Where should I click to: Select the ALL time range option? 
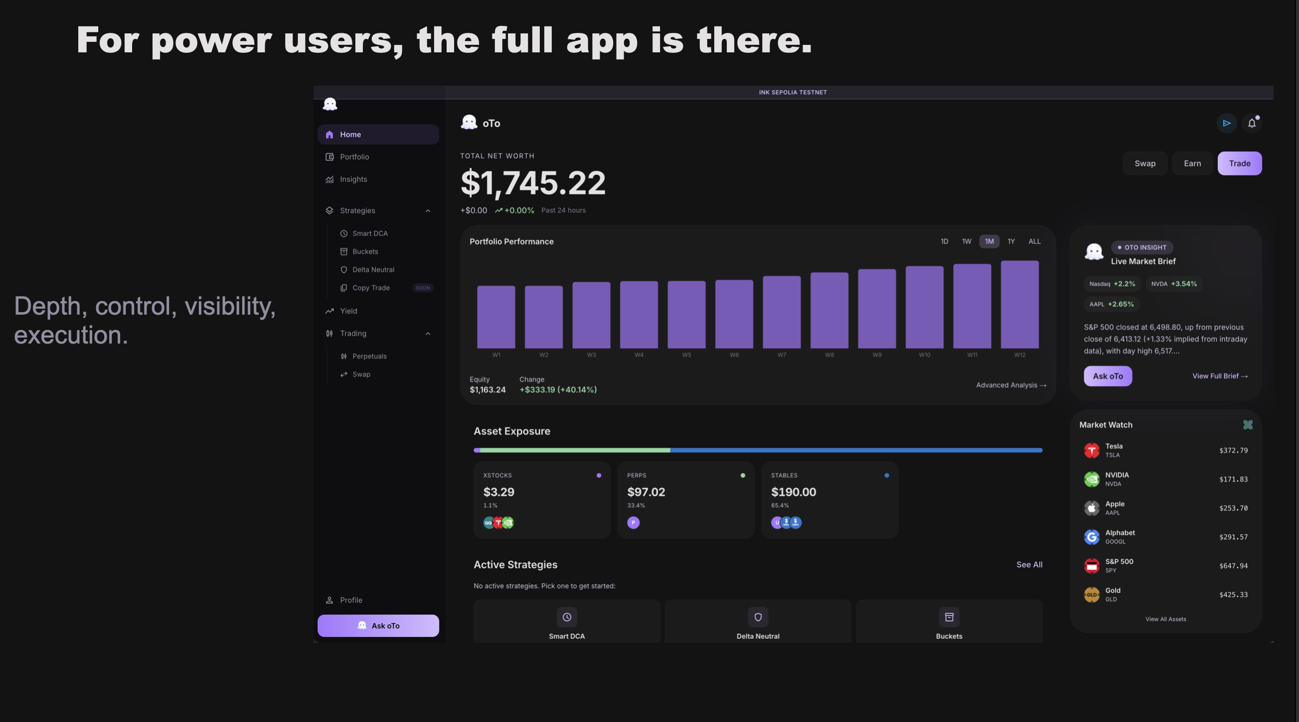click(1034, 242)
